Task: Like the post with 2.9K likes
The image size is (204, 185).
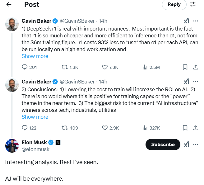Action: [x=105, y=128]
